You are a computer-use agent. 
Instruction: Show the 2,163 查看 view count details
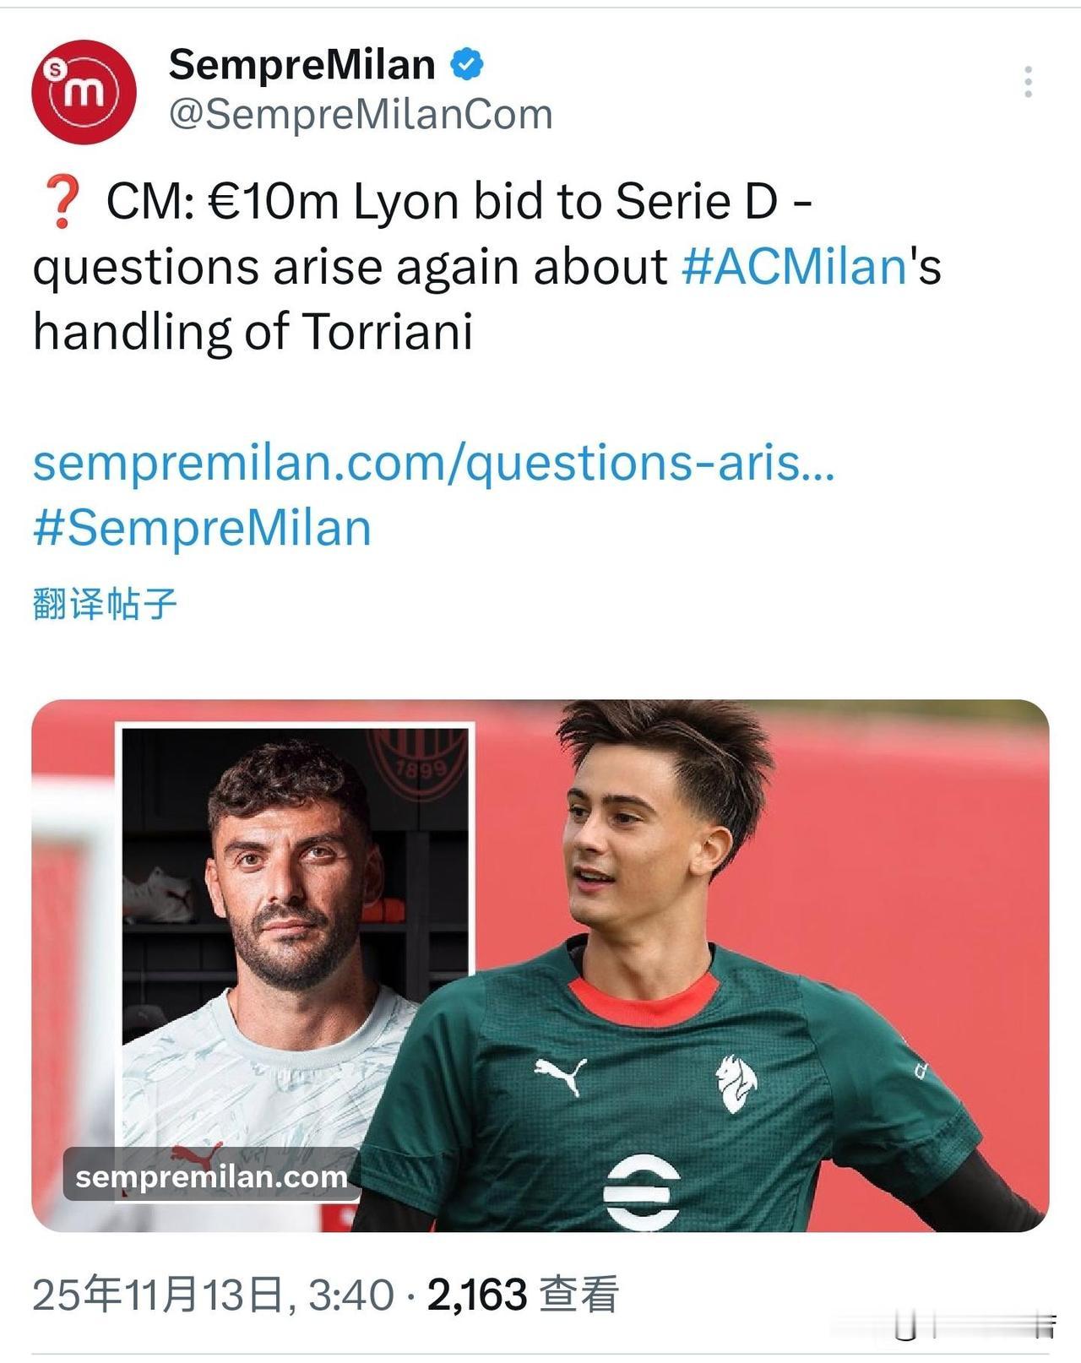[523, 1294]
